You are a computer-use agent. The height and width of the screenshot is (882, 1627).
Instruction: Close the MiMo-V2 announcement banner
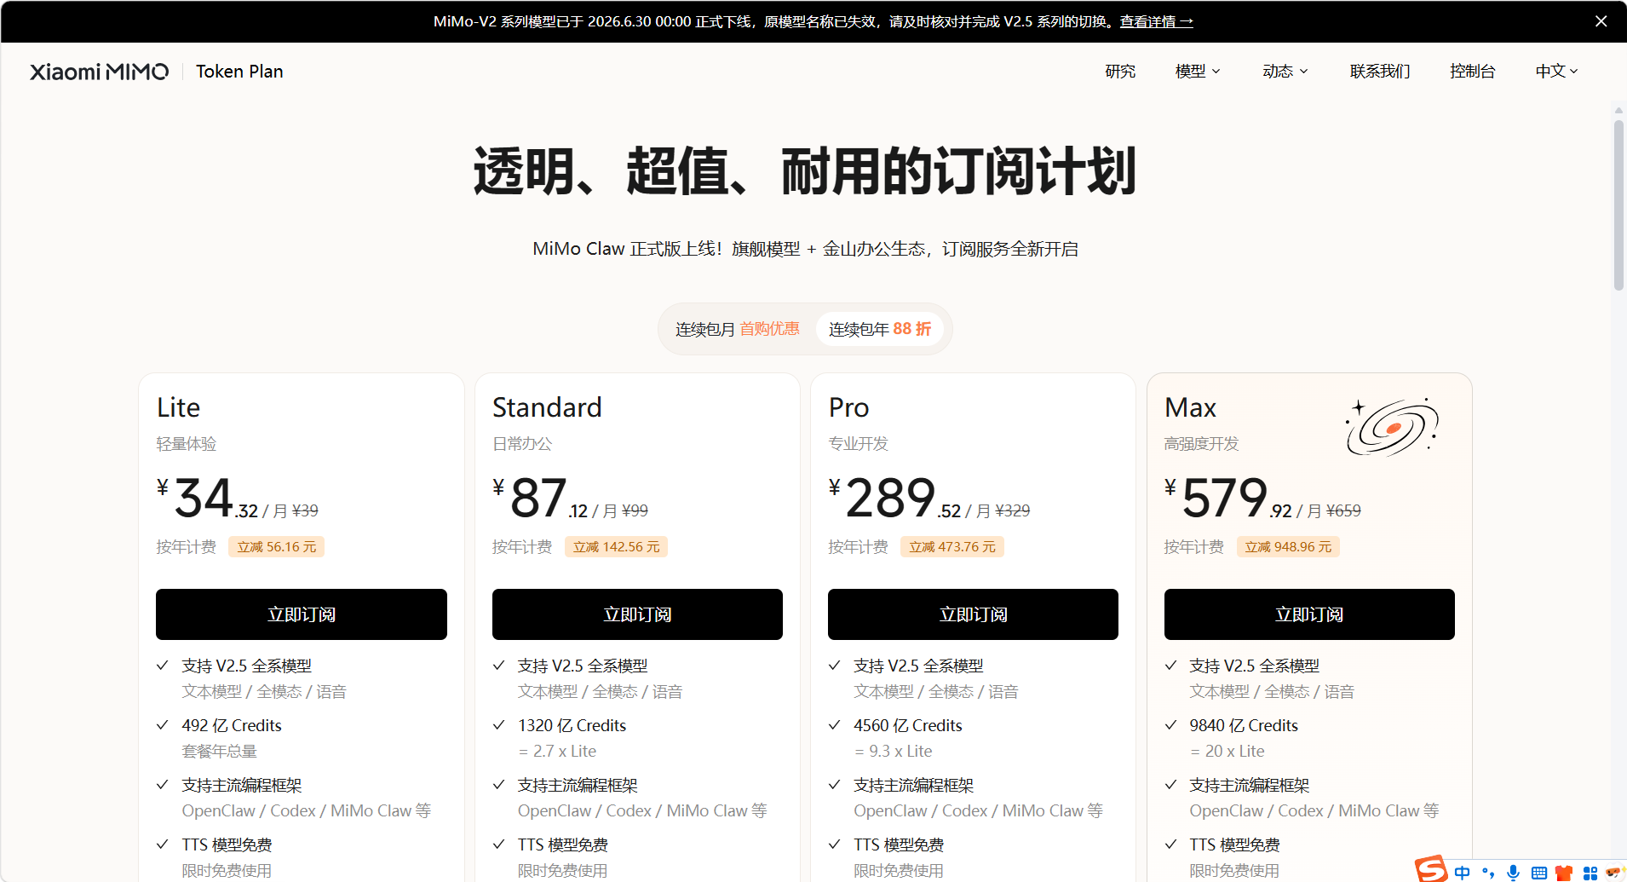(1601, 21)
